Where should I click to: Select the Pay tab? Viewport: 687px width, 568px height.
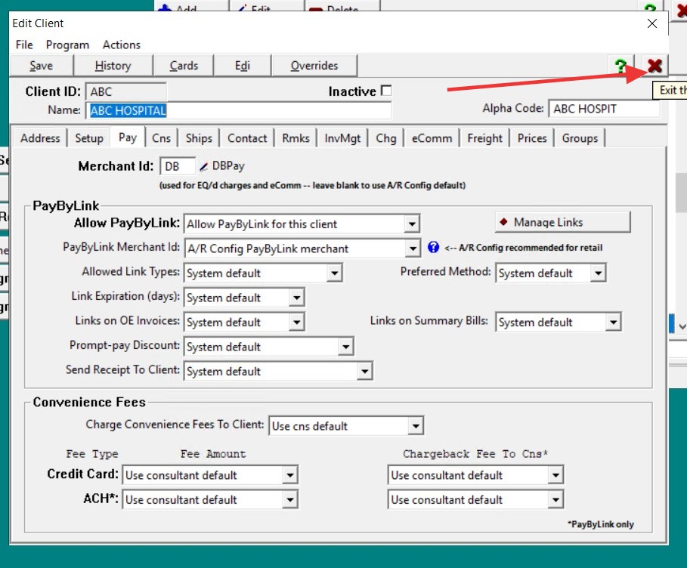point(128,137)
